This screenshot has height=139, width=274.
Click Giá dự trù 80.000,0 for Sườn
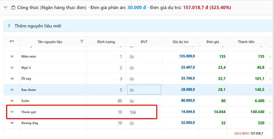(188, 100)
